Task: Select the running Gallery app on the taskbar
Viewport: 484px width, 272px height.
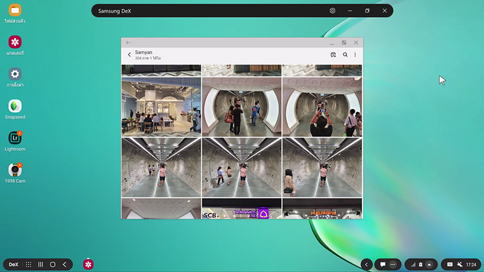Action: (89, 264)
